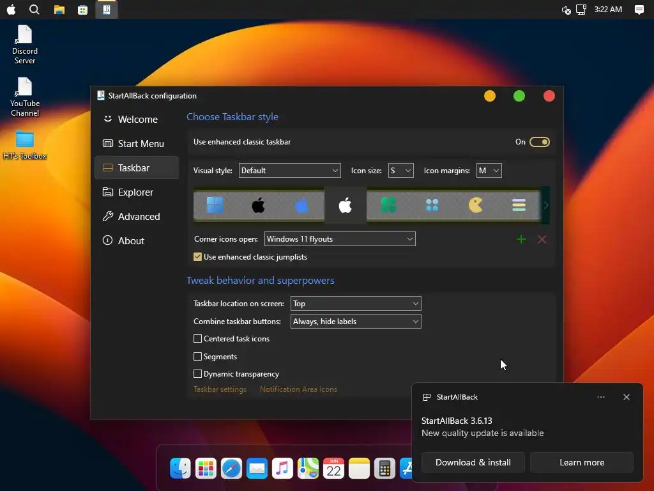
Task: Open notification options three-dot menu
Action: point(601,397)
